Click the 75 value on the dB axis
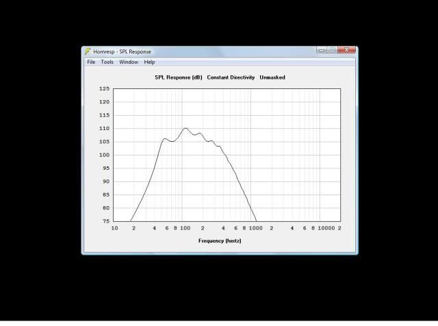The width and height of the screenshot is (438, 326). 106,221
